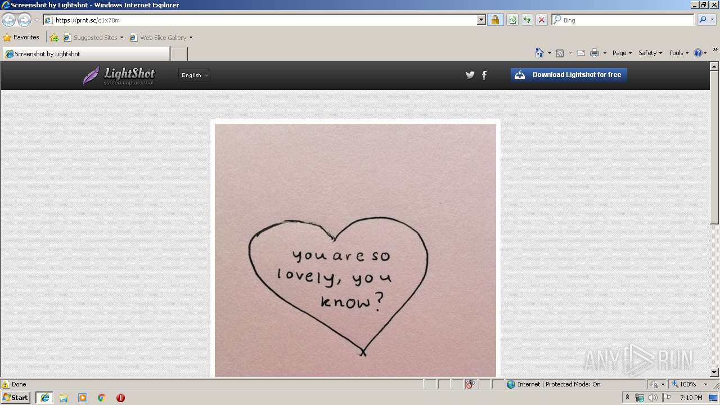Open the Safety menu

[x=650, y=53]
